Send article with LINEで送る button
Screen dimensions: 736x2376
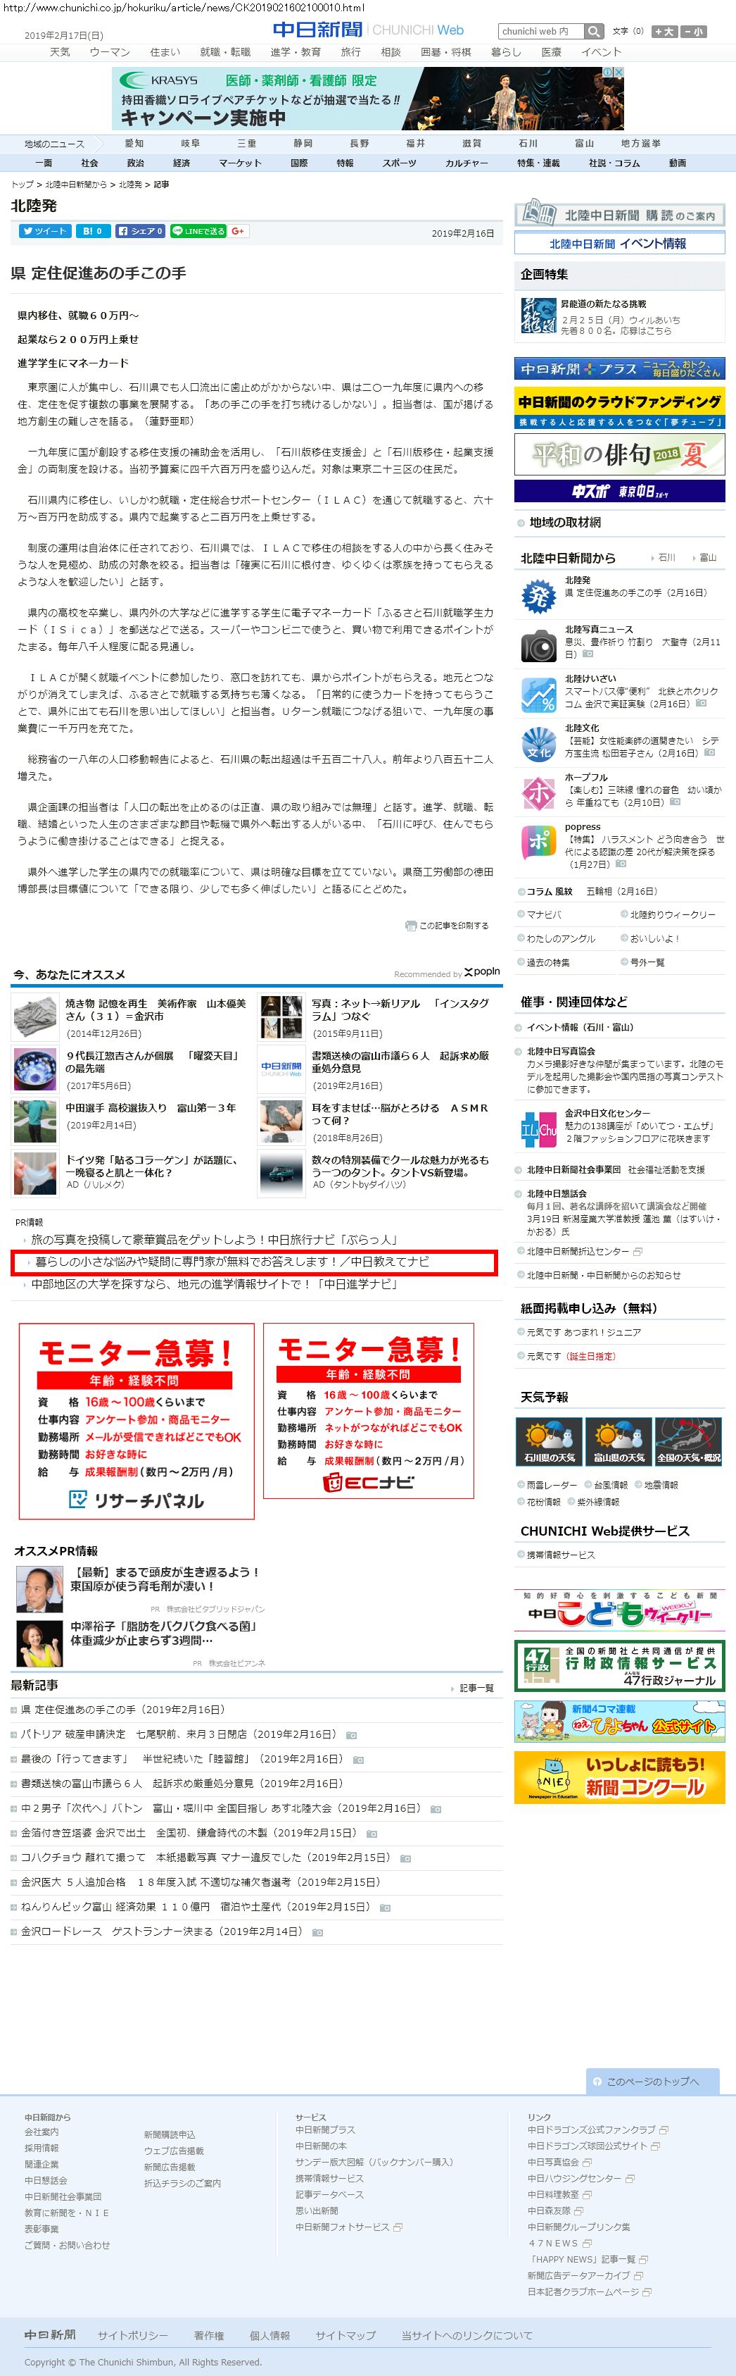(198, 230)
